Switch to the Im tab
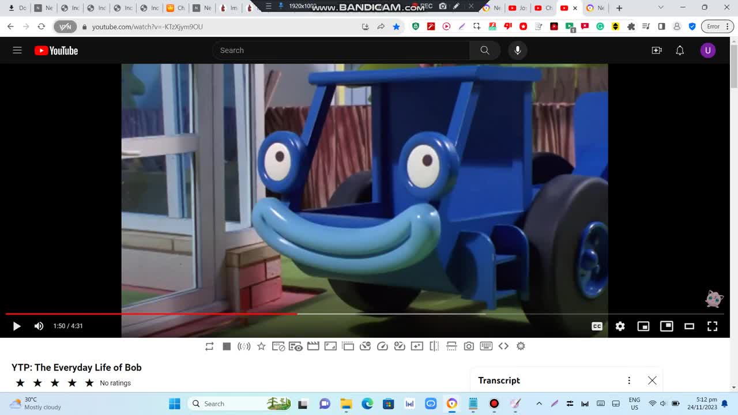The image size is (738, 415). (x=228, y=8)
